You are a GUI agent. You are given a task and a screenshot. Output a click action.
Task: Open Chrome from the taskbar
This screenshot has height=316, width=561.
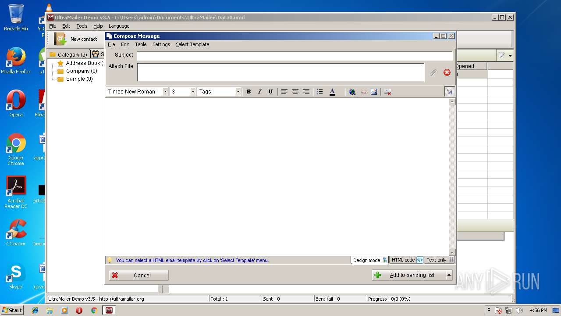pyautogui.click(x=94, y=310)
